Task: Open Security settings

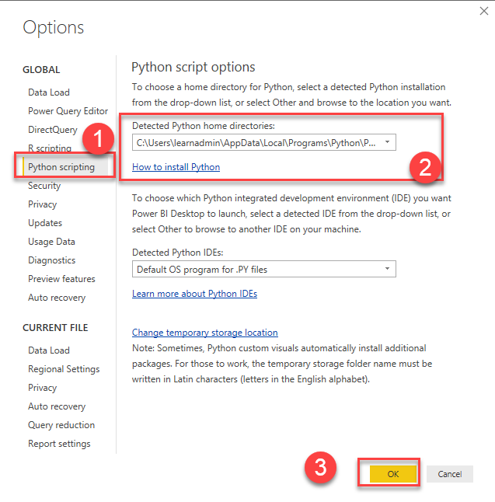Action: point(44,186)
